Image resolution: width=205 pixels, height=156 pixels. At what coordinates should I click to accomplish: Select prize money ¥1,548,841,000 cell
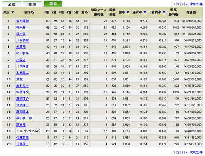click(x=191, y=27)
